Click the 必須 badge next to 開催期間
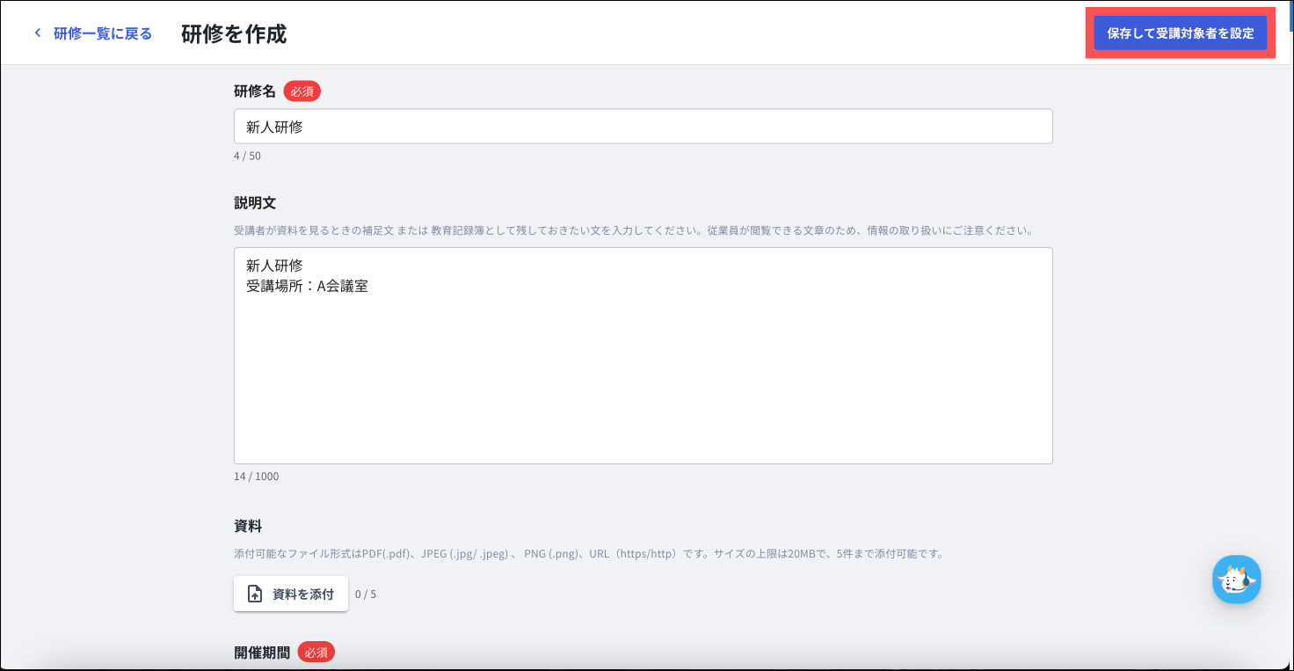 pyautogui.click(x=316, y=653)
